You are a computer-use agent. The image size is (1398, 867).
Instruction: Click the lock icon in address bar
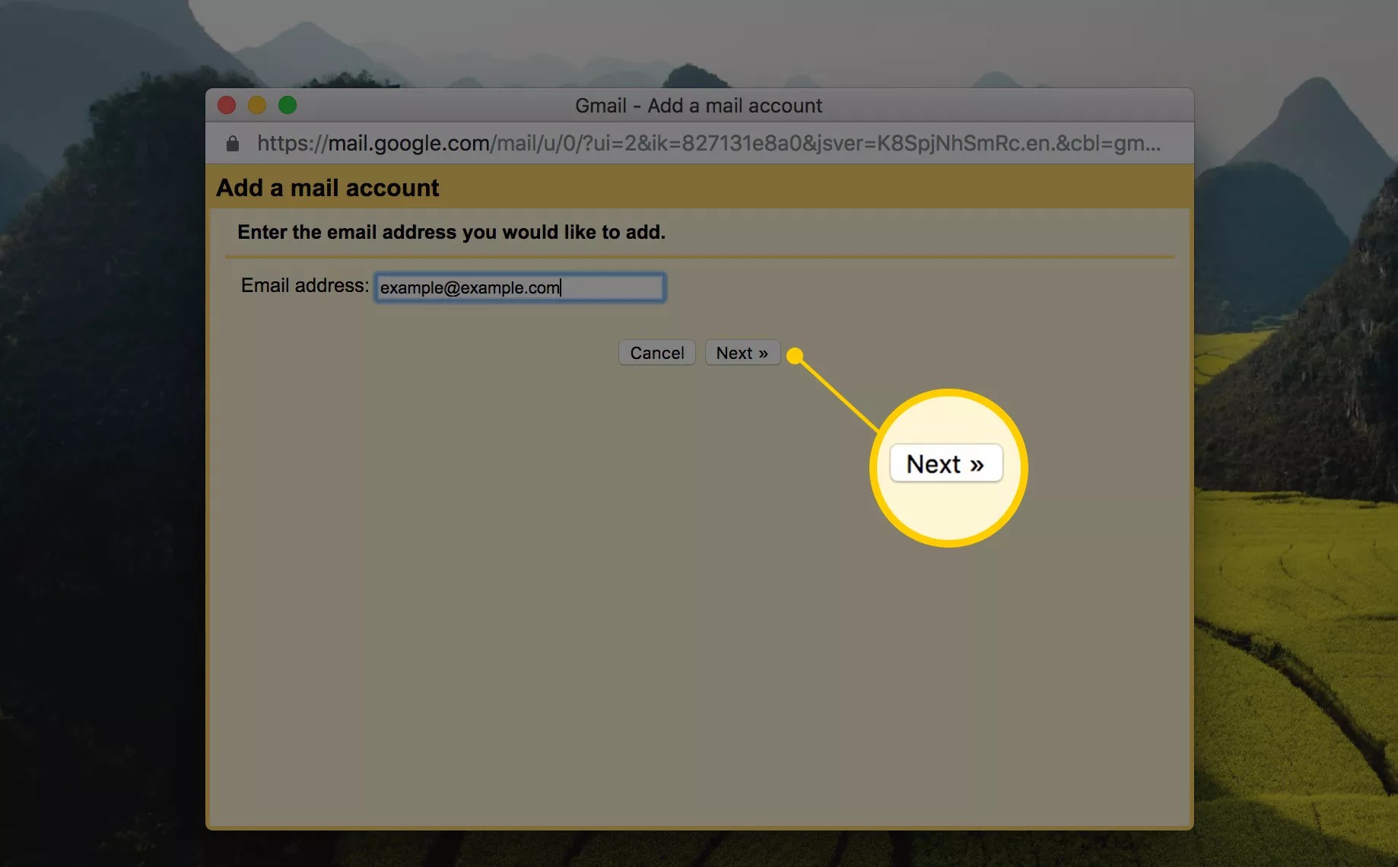click(233, 143)
